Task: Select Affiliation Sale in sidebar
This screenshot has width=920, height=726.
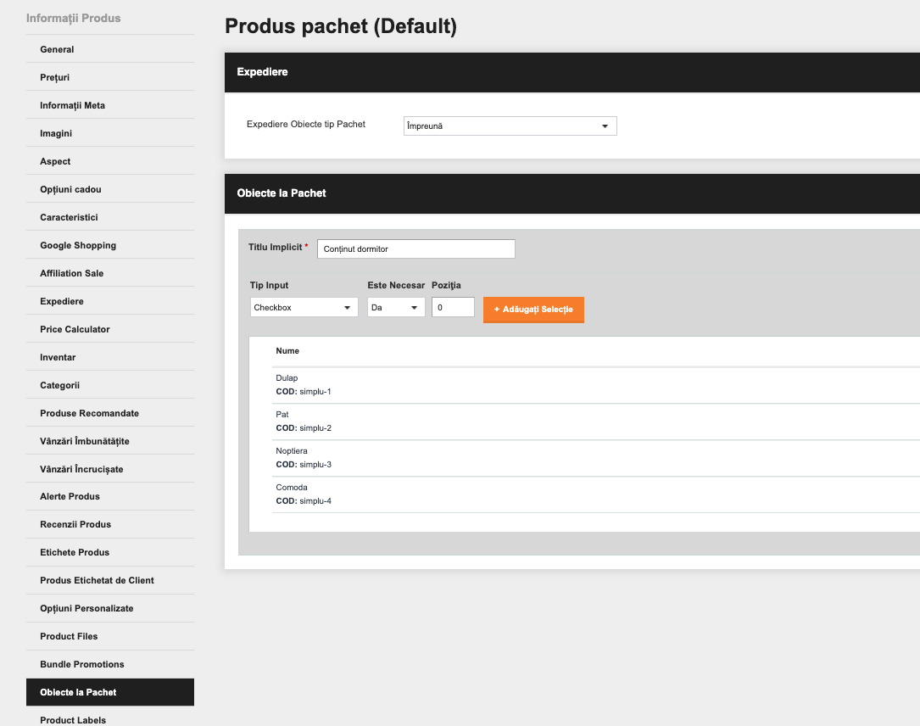Action: tap(110, 273)
